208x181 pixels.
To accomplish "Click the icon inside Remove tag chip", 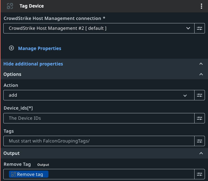I will pos(13,174).
